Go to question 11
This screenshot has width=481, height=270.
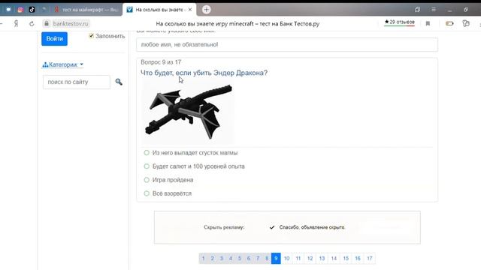(298, 258)
